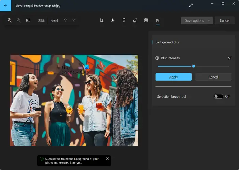Apply the background blur

pyautogui.click(x=173, y=77)
